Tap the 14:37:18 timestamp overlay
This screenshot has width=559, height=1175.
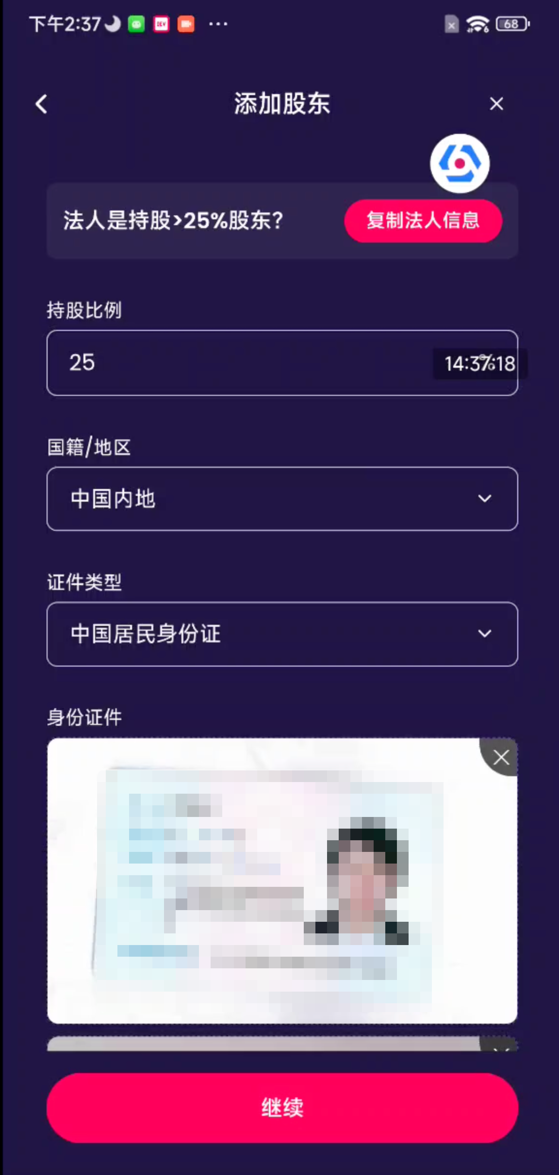tap(479, 364)
